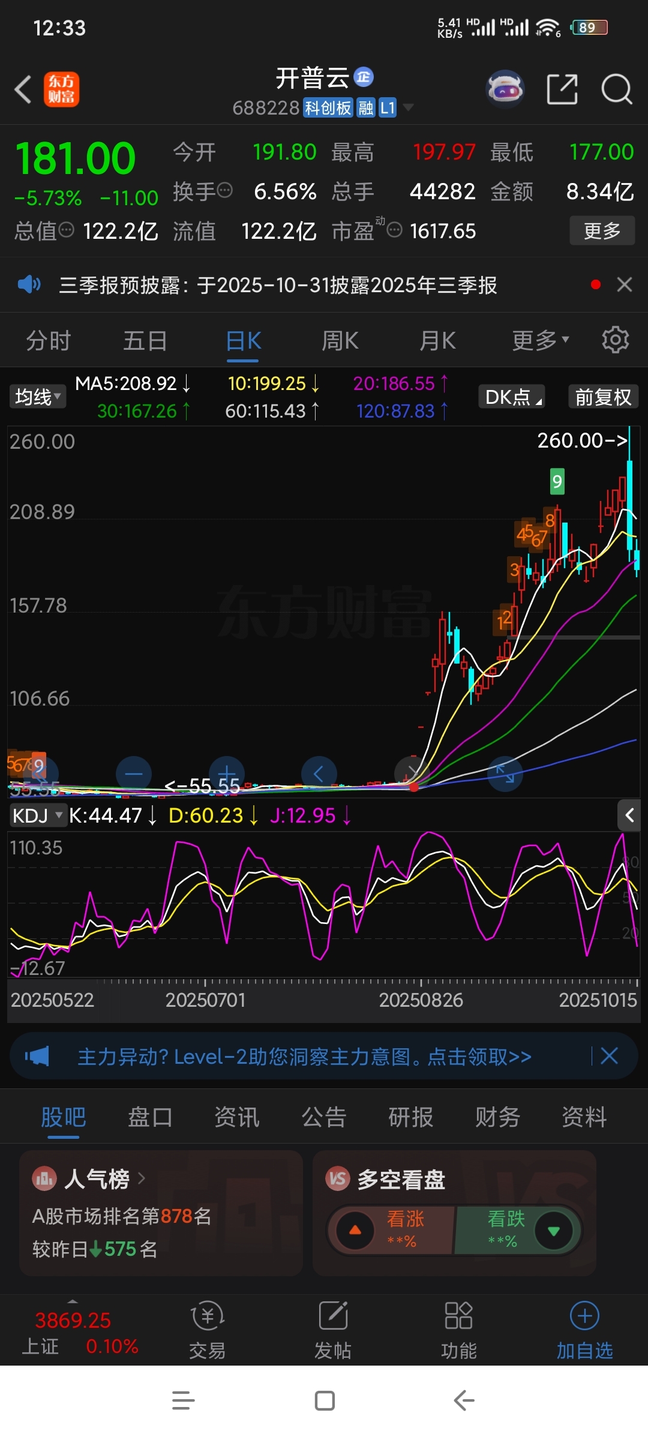Tap the announcement speaker icon
Viewport: 648px width, 1440px height.
(x=29, y=284)
